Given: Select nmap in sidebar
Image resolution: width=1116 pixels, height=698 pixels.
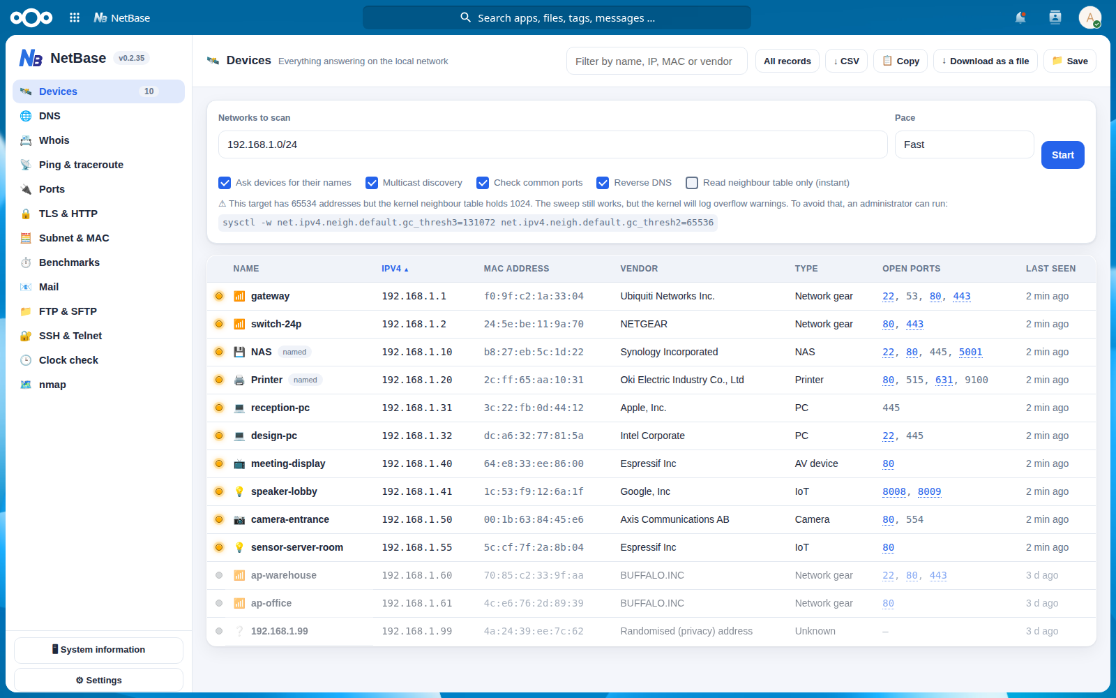Looking at the screenshot, I should (98, 385).
